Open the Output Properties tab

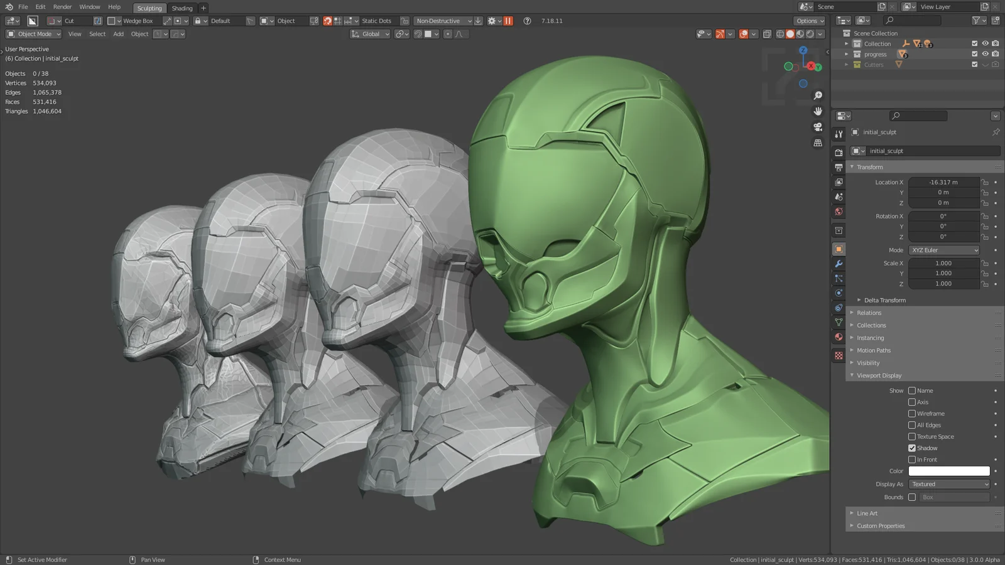pyautogui.click(x=838, y=166)
